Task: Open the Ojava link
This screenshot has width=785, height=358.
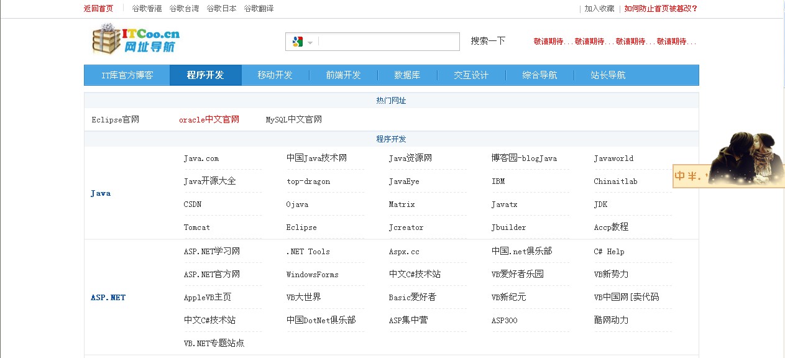Action: 297,204
